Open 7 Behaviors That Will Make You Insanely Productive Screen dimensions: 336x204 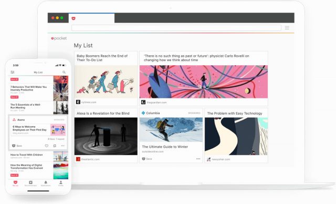pos(28,88)
